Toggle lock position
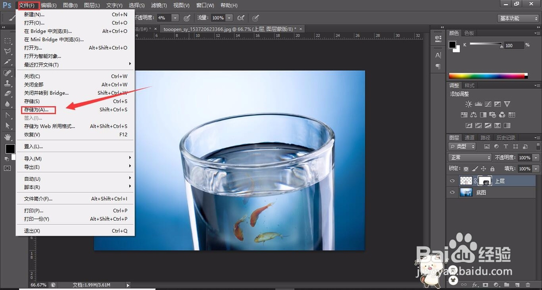This screenshot has height=290, width=542. tap(483, 169)
